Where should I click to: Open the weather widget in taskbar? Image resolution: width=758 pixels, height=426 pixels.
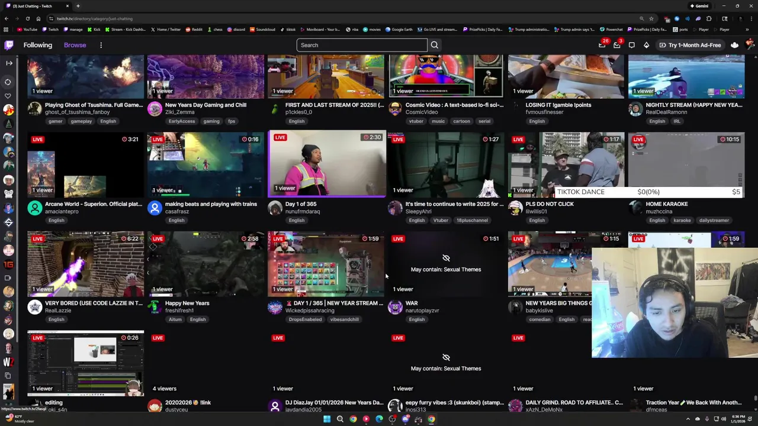21,419
